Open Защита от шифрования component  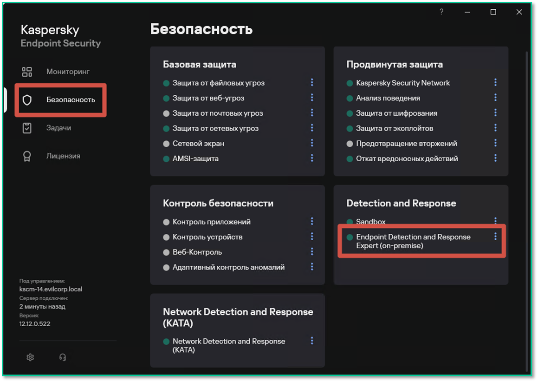click(396, 113)
